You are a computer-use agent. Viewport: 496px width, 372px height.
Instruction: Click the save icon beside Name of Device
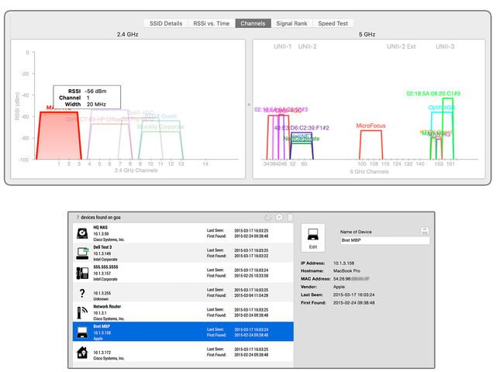pos(425,231)
